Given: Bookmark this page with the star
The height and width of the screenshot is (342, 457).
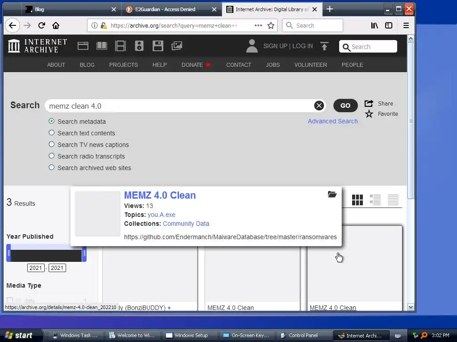Looking at the screenshot, I should pyautogui.click(x=271, y=25).
